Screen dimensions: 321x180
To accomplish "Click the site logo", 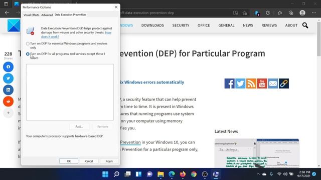I will point(14,25).
